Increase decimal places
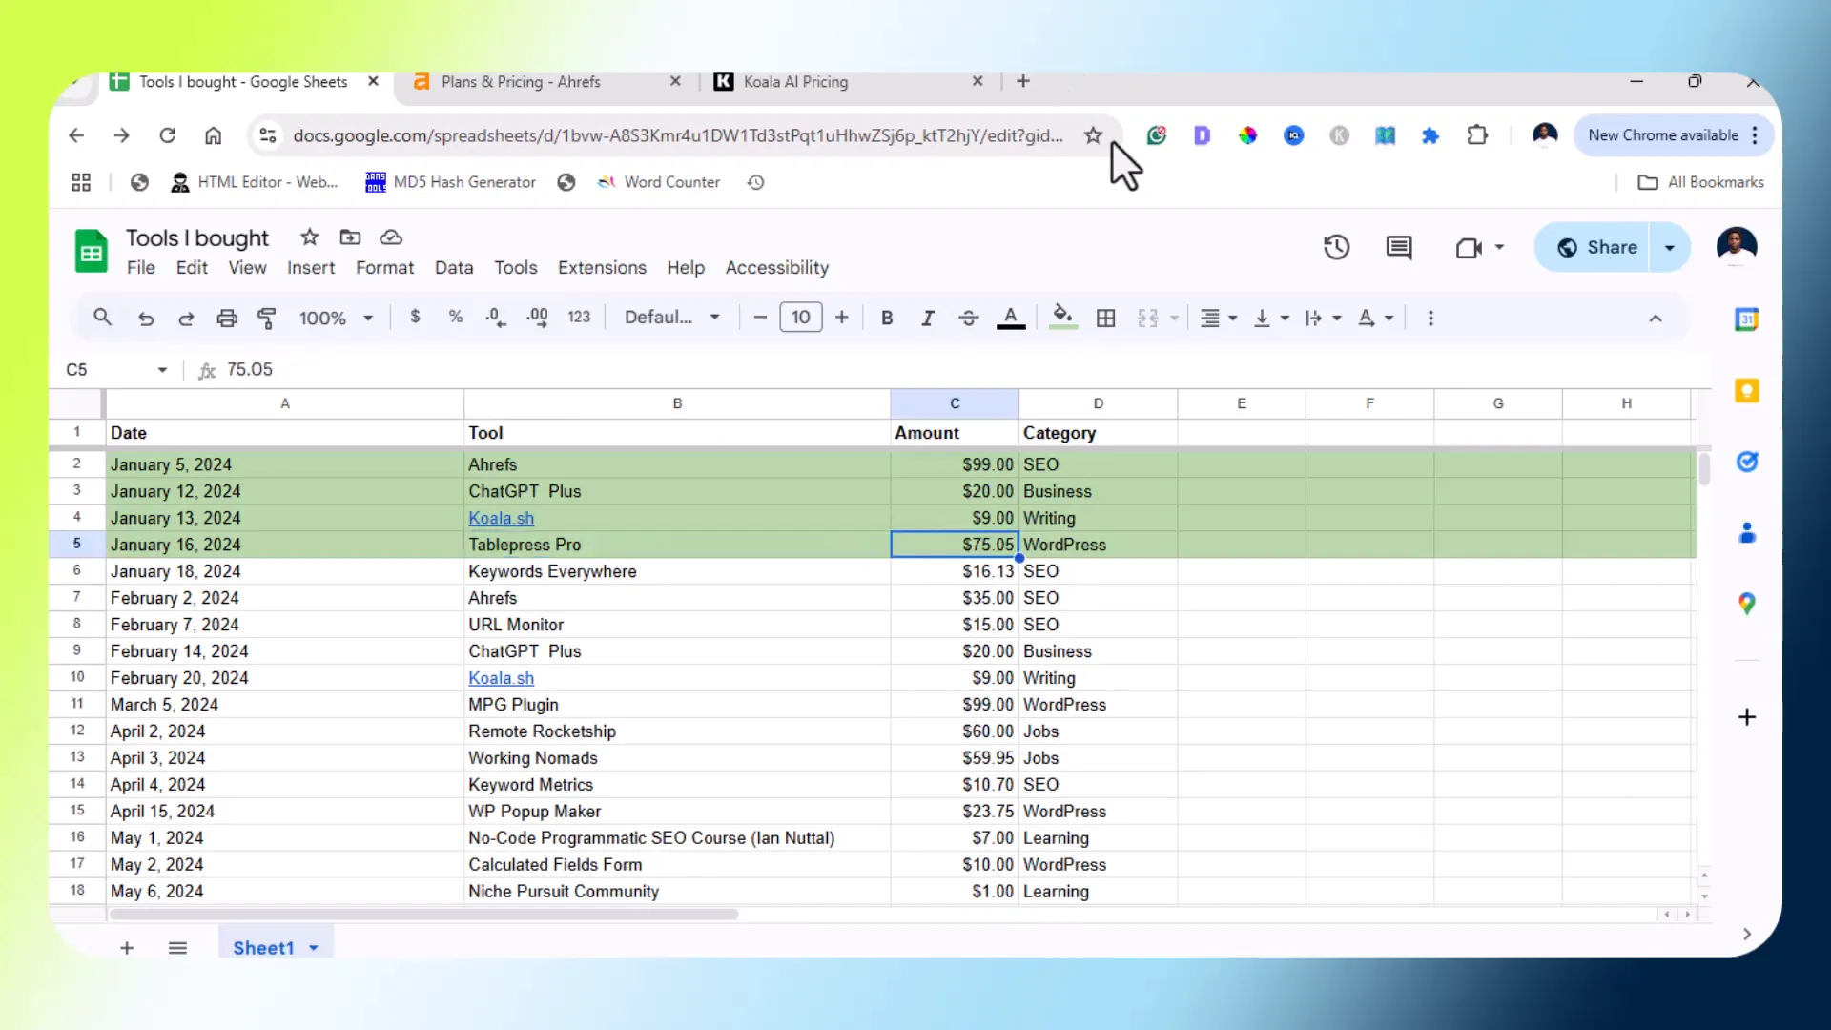1831x1030 pixels. pyautogui.click(x=538, y=318)
